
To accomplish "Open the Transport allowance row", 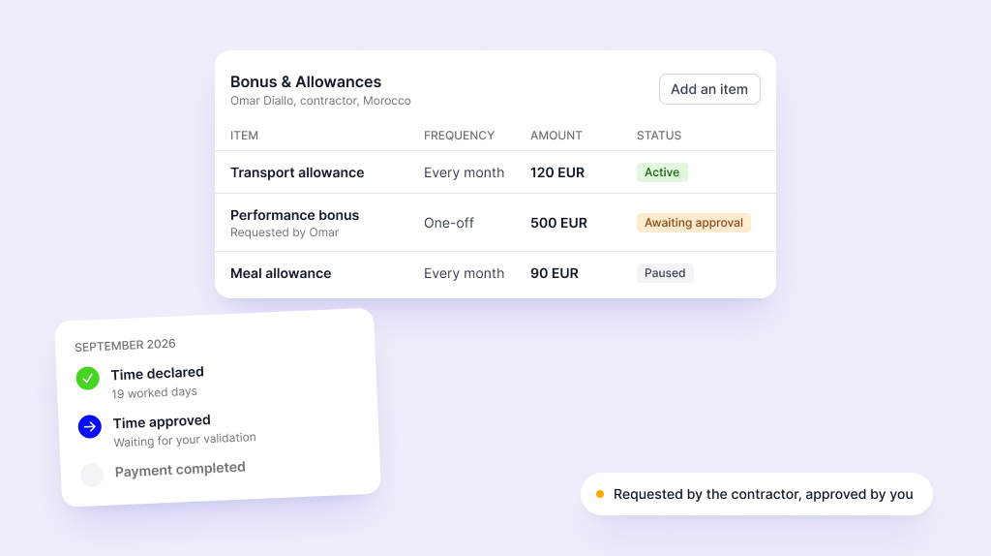I will [x=495, y=172].
